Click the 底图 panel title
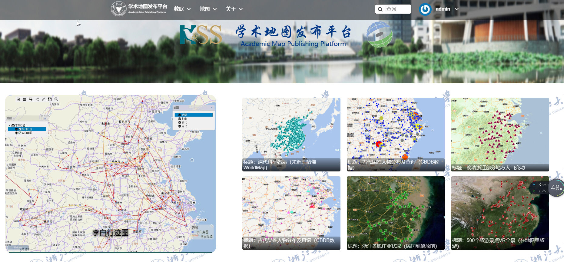This screenshot has width=564, height=262. 176,108
